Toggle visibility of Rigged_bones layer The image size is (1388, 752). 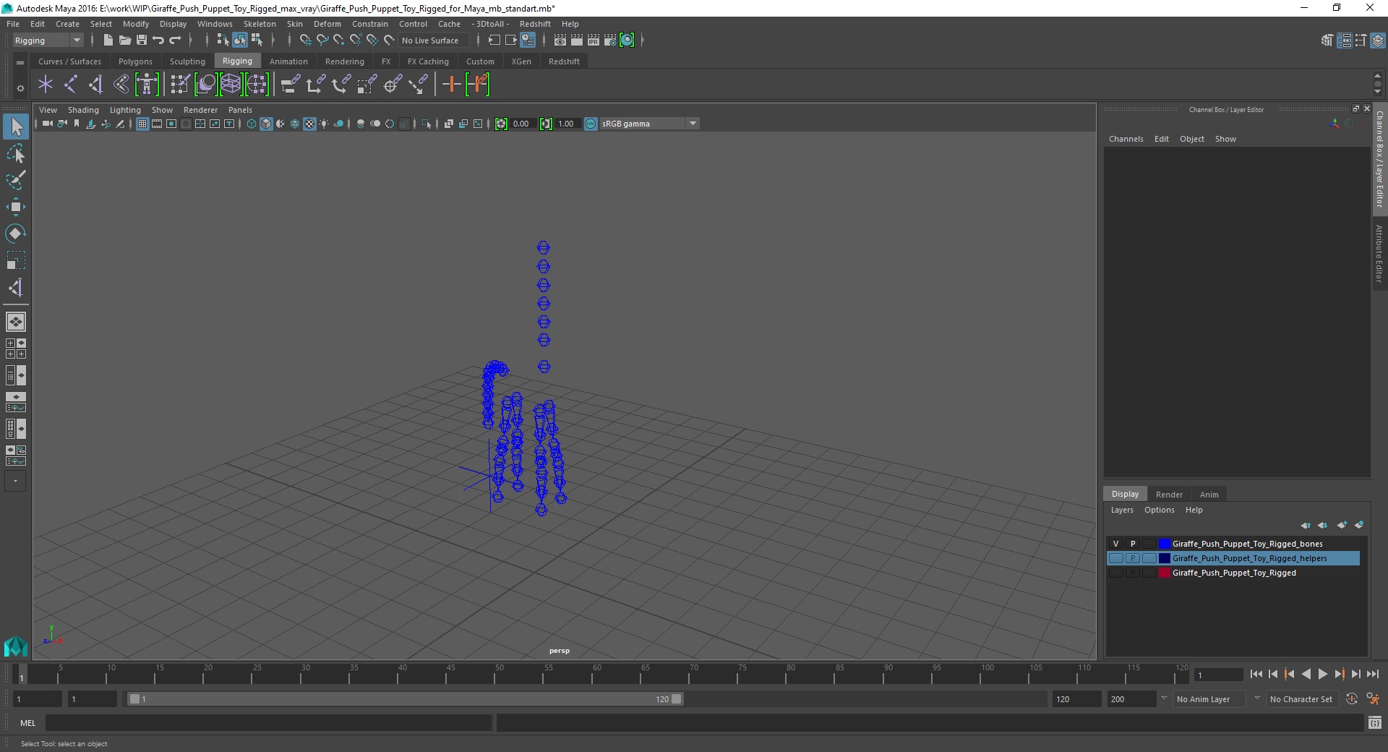[x=1115, y=544]
